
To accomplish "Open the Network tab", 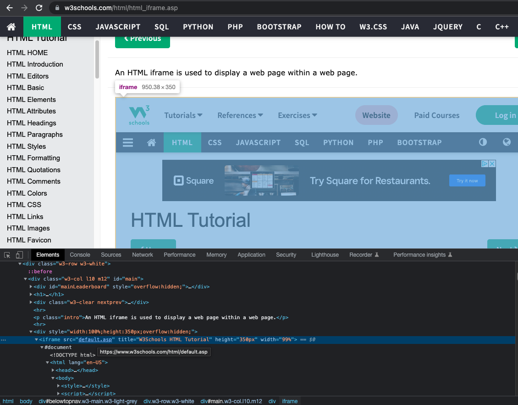I will (x=143, y=255).
